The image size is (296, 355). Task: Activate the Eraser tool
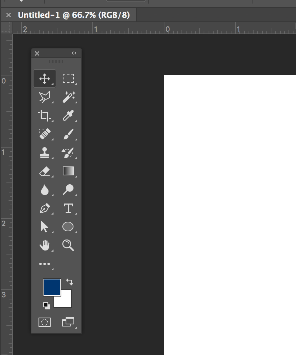(45, 171)
